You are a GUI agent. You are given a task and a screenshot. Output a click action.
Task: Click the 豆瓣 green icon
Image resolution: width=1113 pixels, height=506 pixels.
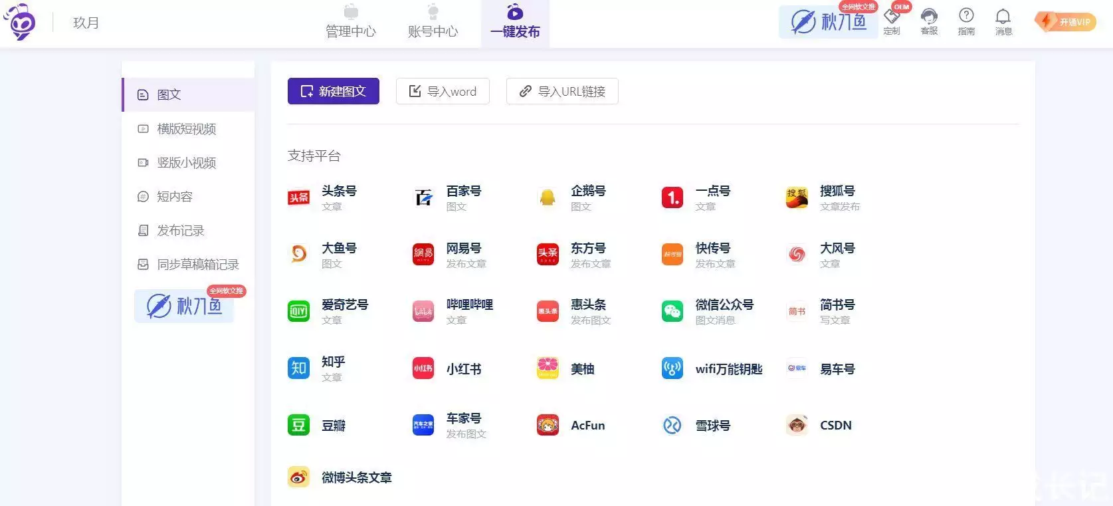pos(298,425)
